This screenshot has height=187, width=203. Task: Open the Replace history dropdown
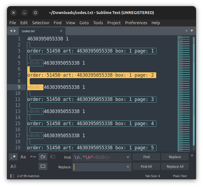pos(128,167)
